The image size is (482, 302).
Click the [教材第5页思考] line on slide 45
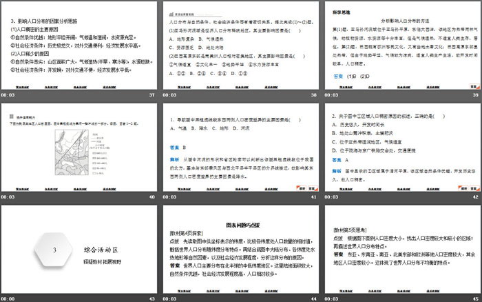pyautogui.click(x=350, y=230)
